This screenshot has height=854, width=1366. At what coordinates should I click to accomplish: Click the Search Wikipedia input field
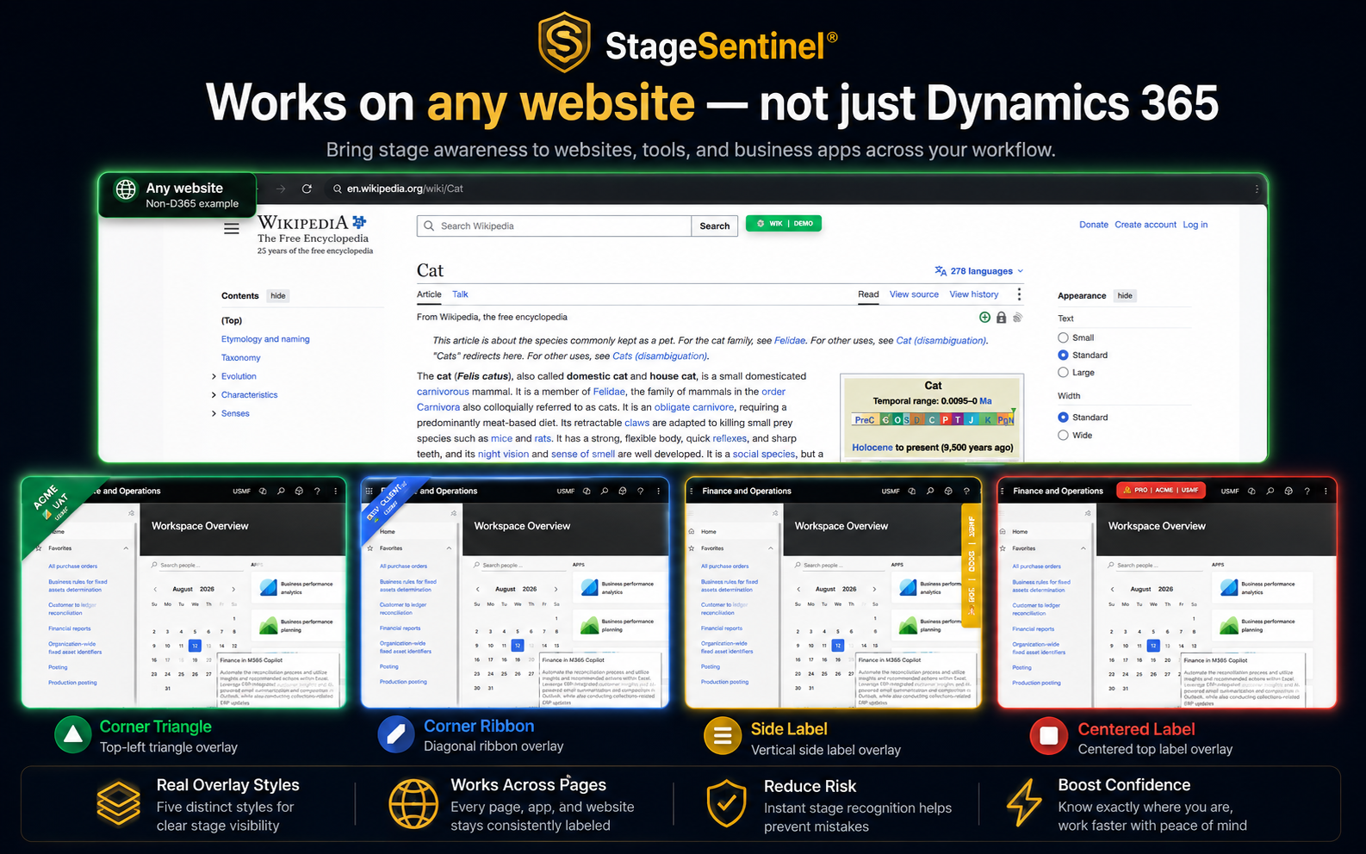click(x=554, y=226)
